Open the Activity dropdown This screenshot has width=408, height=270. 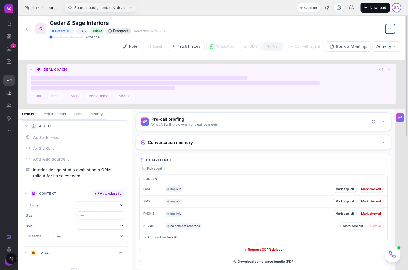(x=386, y=46)
